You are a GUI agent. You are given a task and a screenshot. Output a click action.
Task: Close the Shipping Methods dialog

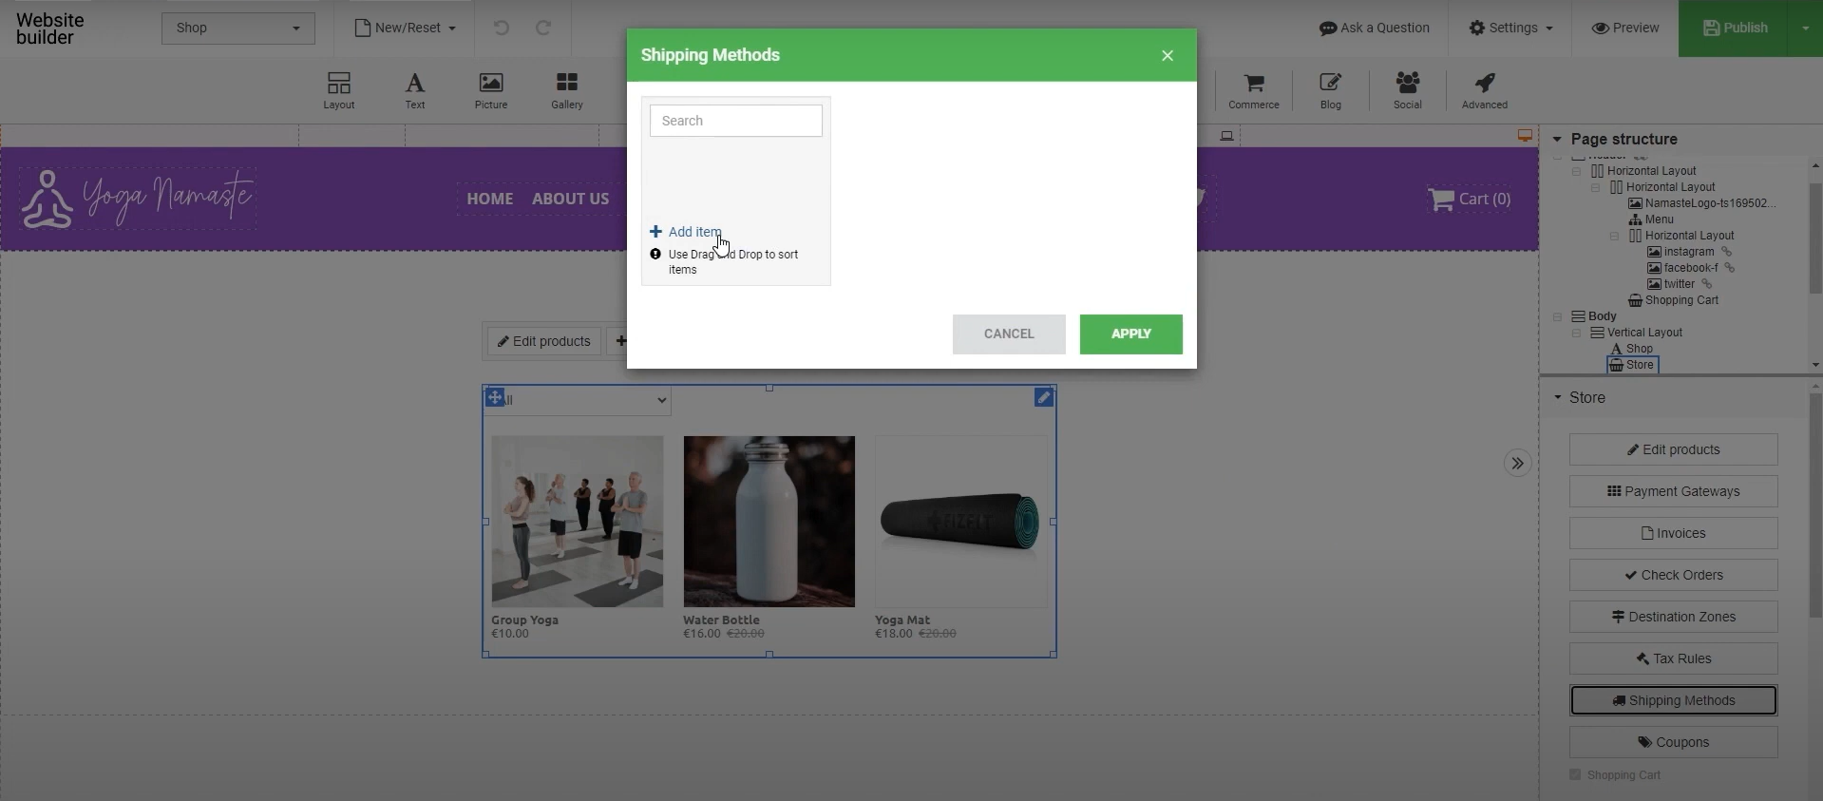pyautogui.click(x=1168, y=55)
